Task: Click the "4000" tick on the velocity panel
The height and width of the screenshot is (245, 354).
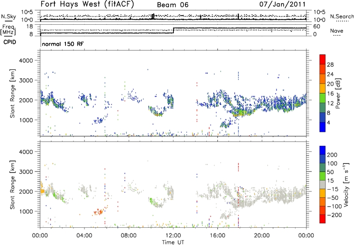Action: pyautogui.click(x=26, y=152)
